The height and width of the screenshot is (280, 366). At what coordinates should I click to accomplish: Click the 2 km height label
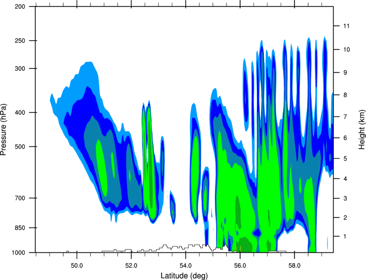345,218
